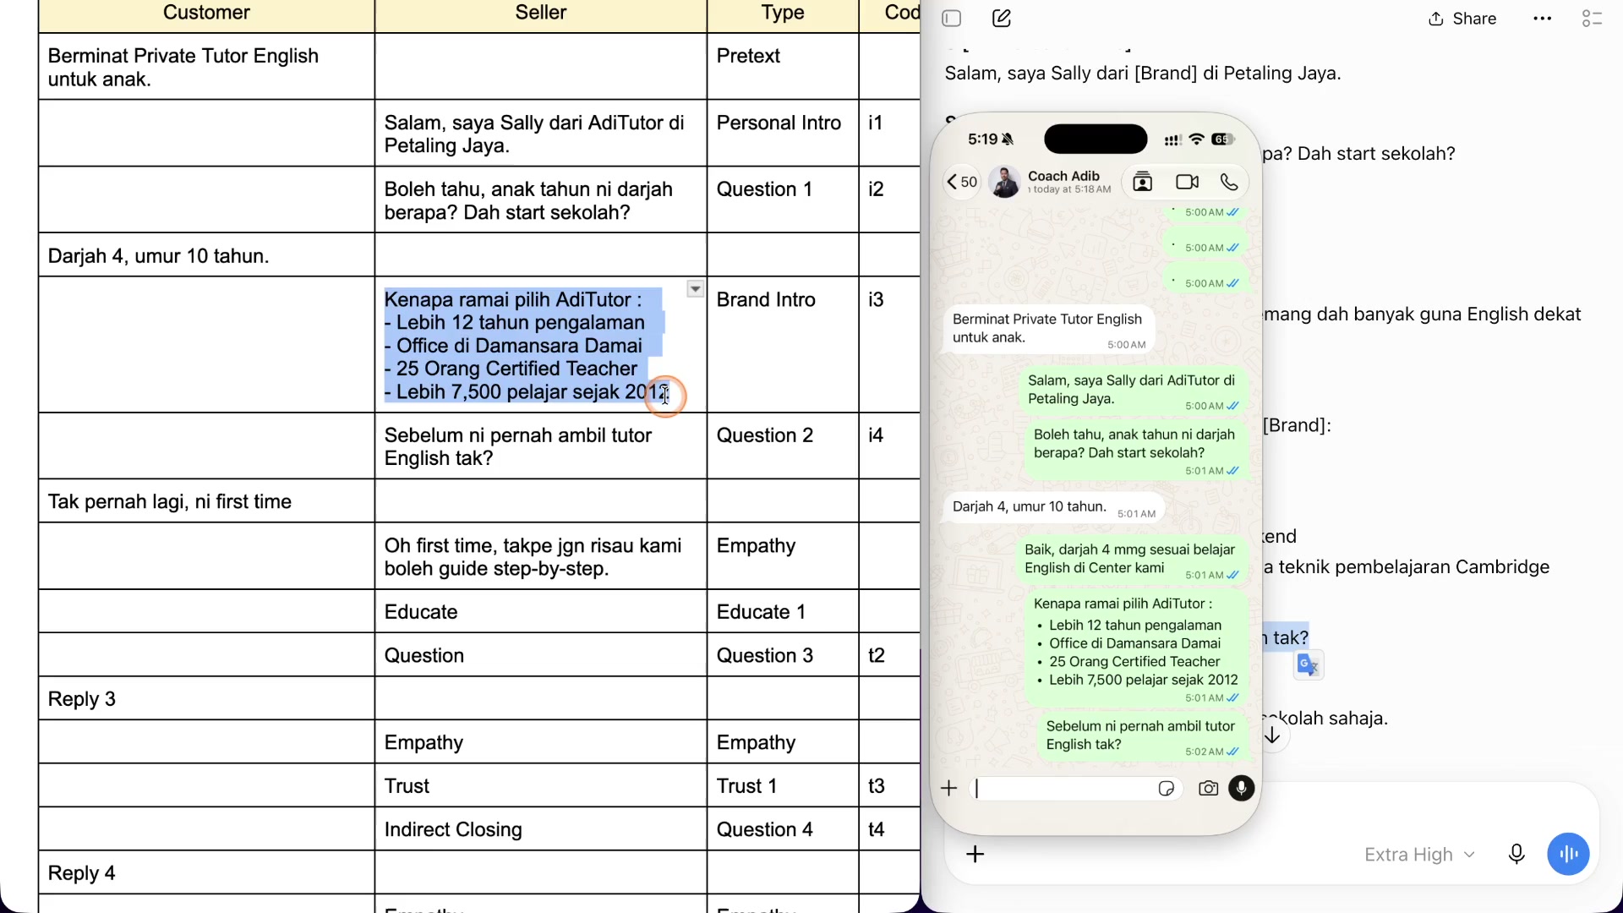
Task: Share the conversation via Share button
Action: pyautogui.click(x=1462, y=19)
